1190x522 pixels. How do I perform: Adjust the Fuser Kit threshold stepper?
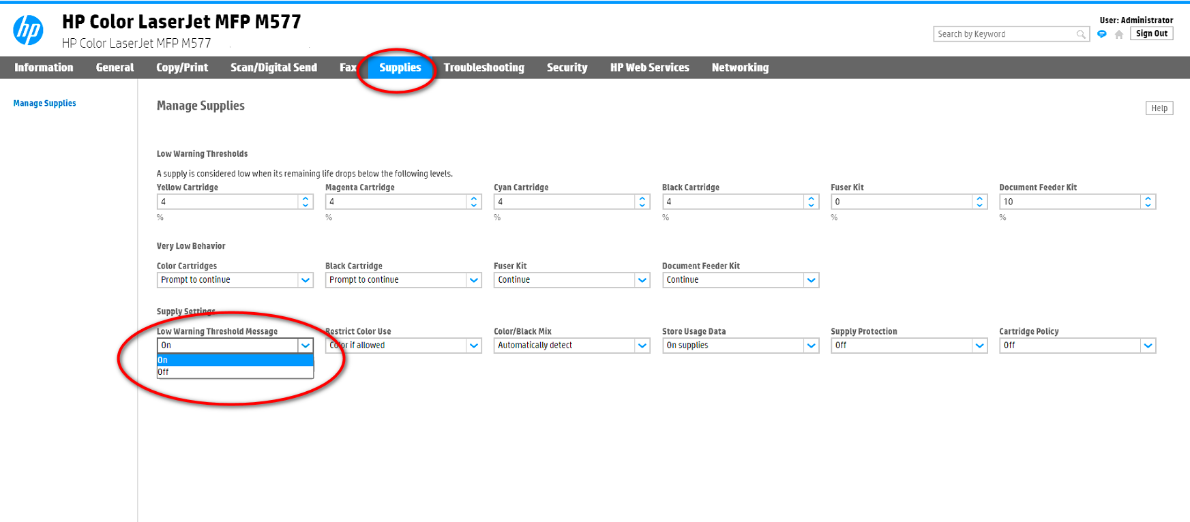click(979, 202)
